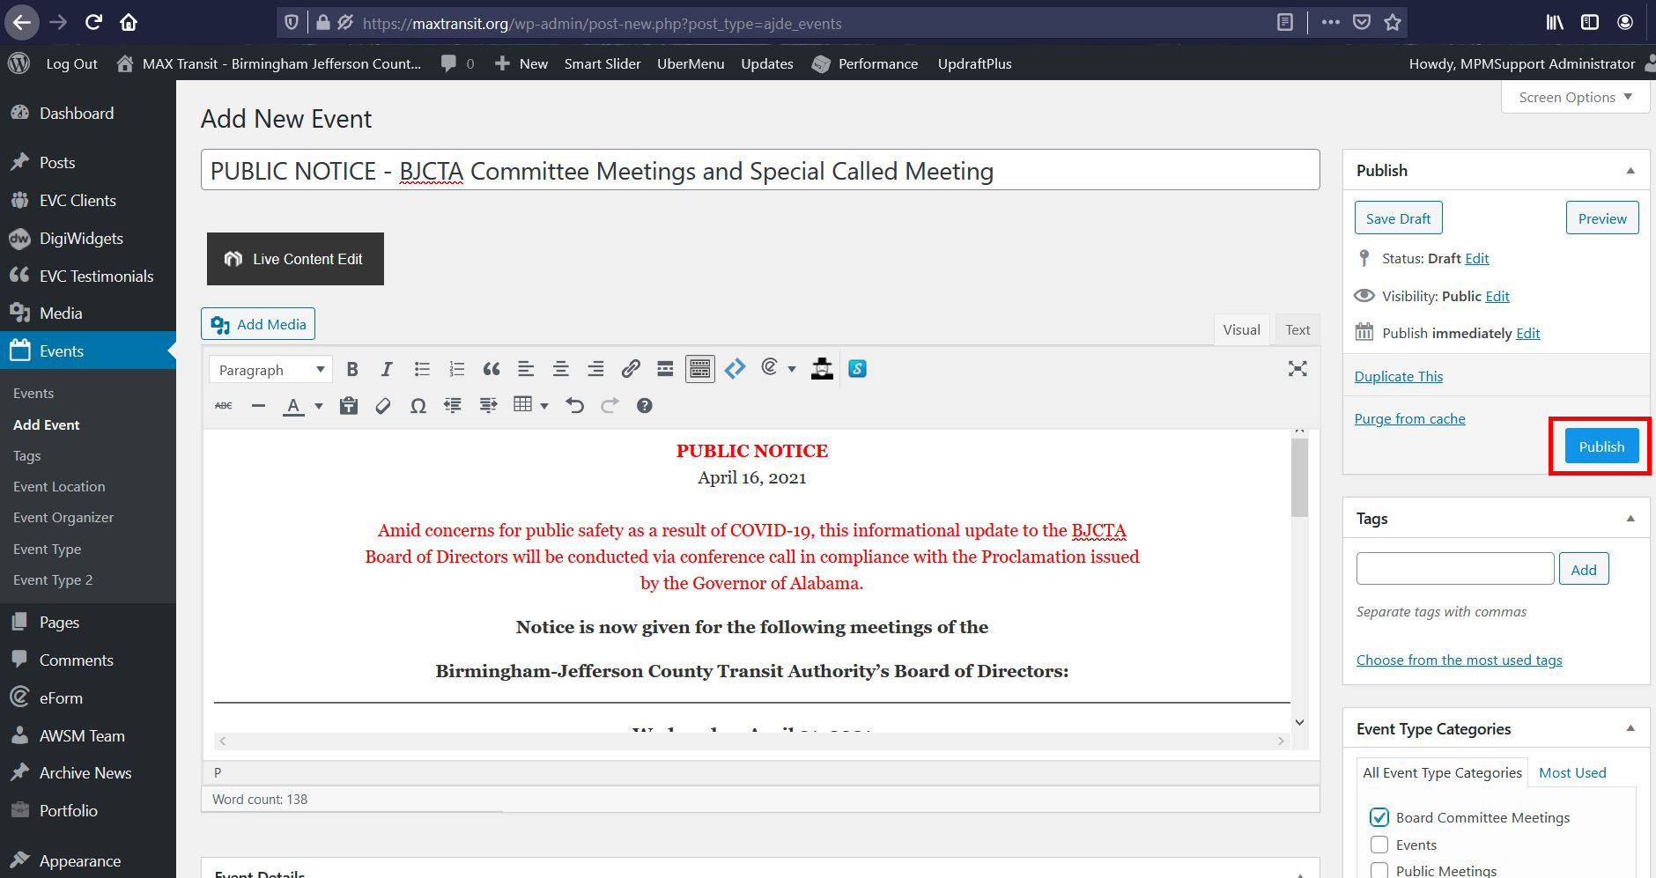Check the Events category checkbox
The image size is (1656, 878).
pyautogui.click(x=1379, y=845)
